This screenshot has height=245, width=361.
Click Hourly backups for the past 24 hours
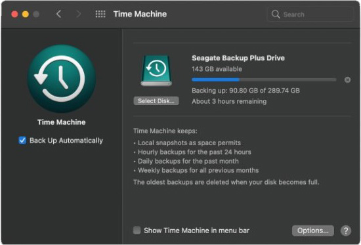[x=194, y=152]
